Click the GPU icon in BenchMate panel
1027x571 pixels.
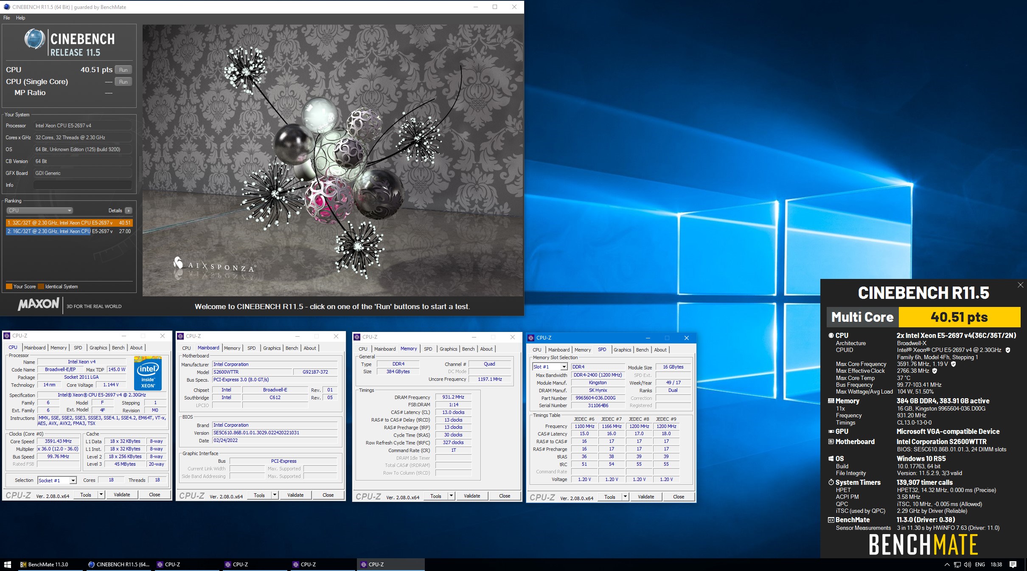831,431
